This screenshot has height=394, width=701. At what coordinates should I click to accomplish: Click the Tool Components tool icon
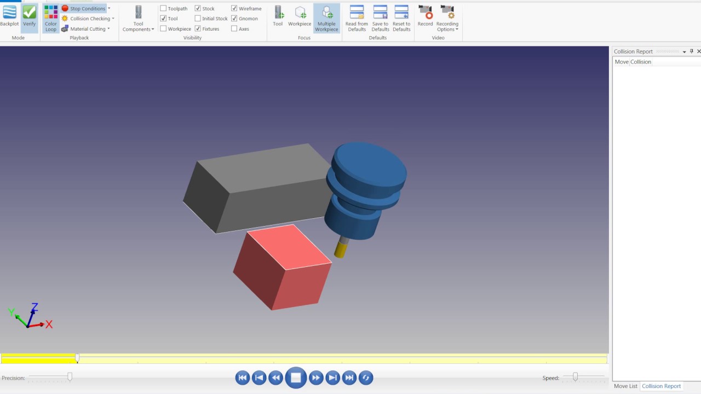[139, 12]
